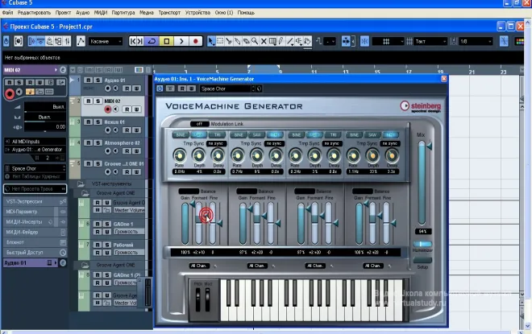Solo the Nexus 01 track
The width and height of the screenshot is (532, 334).
pos(98,122)
